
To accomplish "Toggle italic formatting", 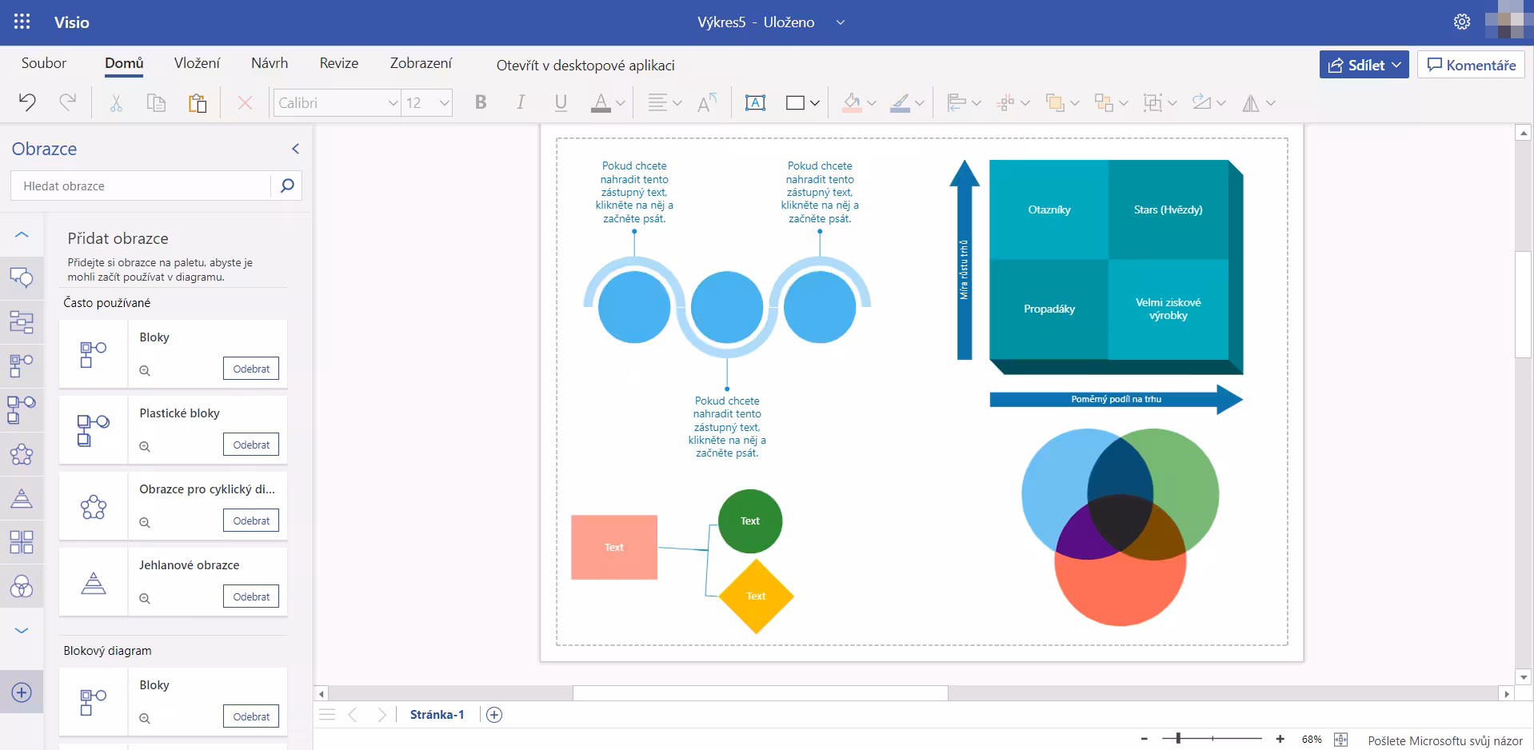I will pyautogui.click(x=521, y=102).
